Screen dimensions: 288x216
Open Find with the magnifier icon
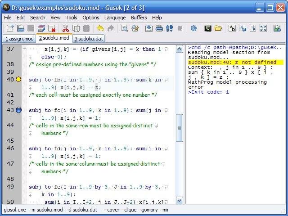point(125,28)
